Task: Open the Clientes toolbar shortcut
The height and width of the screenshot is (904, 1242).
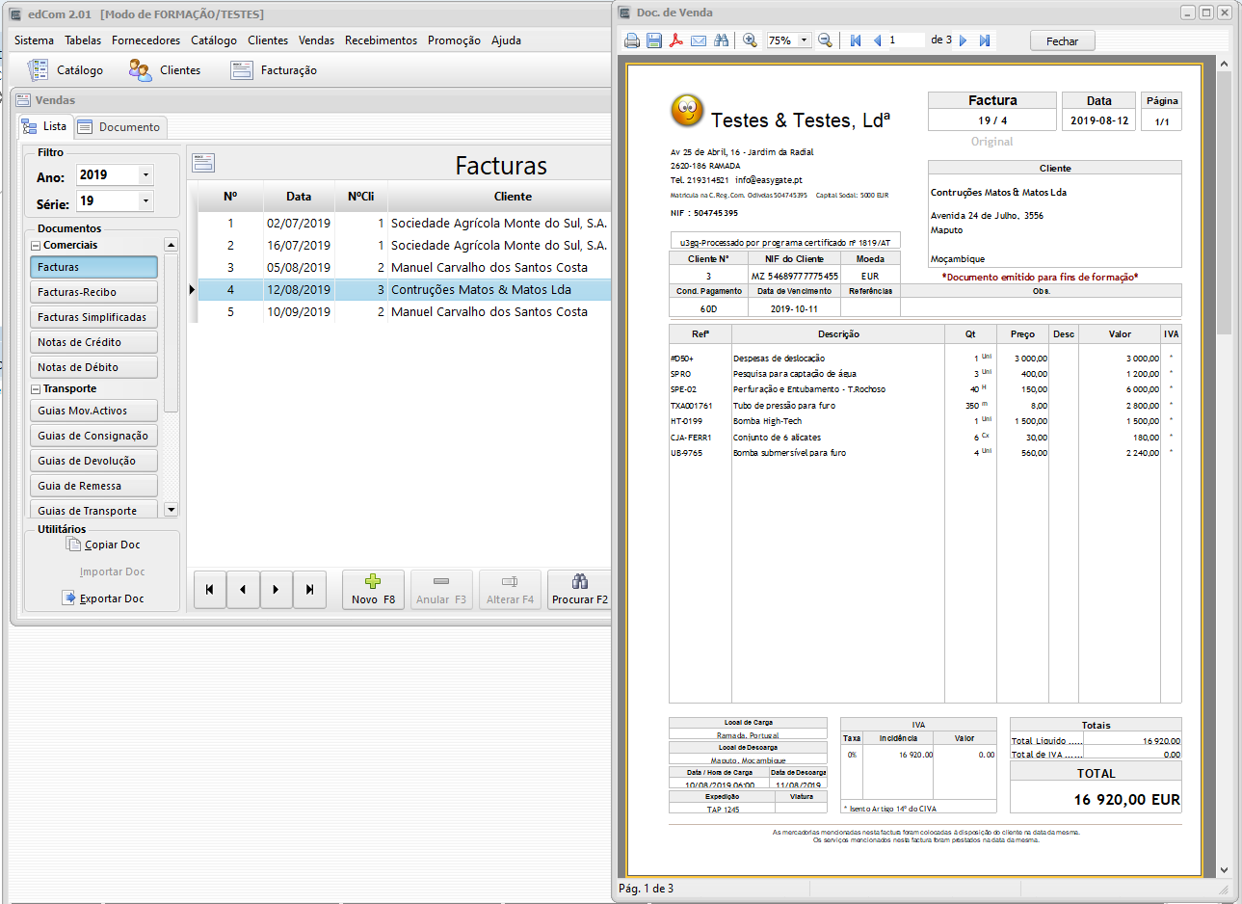Action: point(165,70)
